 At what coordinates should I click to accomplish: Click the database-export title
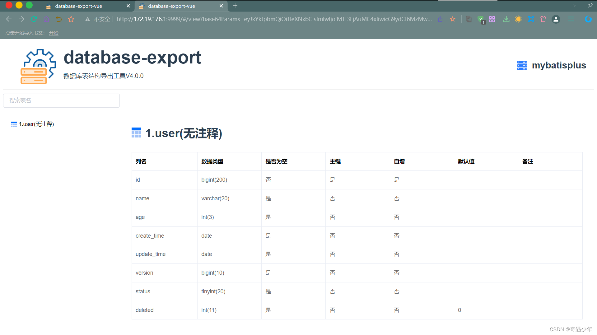[x=133, y=58]
